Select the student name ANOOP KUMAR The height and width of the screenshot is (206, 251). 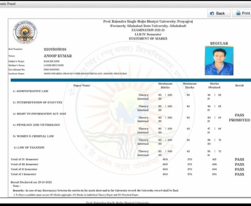pyautogui.click(x=57, y=56)
